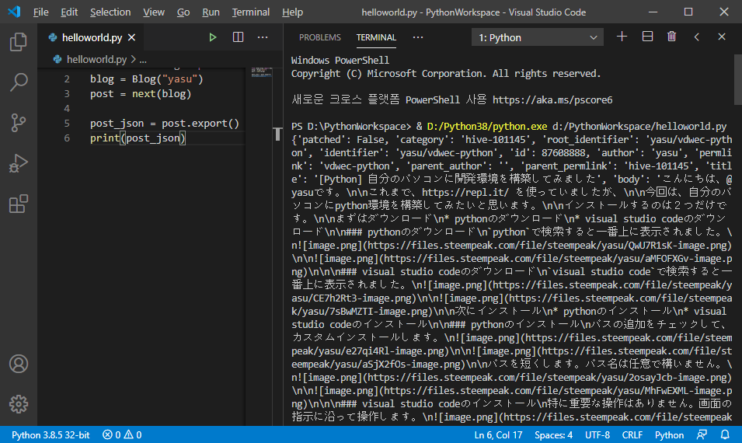Close the helloworld.py tab
The width and height of the screenshot is (742, 443).
pos(131,37)
